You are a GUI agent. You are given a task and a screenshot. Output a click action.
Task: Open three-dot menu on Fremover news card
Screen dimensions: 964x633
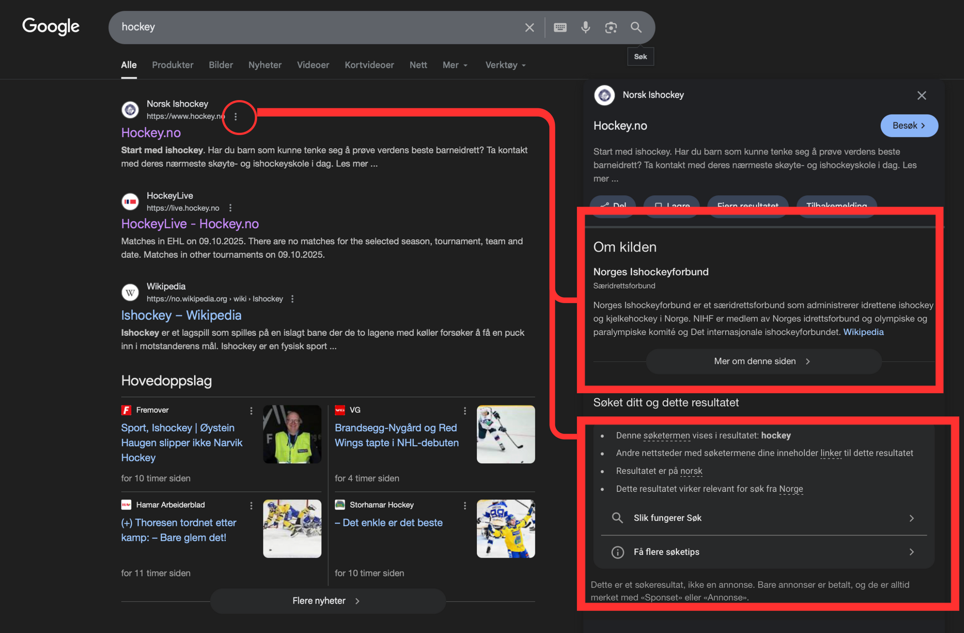(251, 410)
